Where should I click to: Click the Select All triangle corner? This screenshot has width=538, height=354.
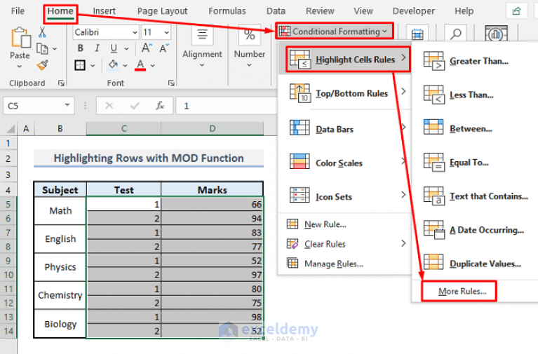click(x=11, y=129)
